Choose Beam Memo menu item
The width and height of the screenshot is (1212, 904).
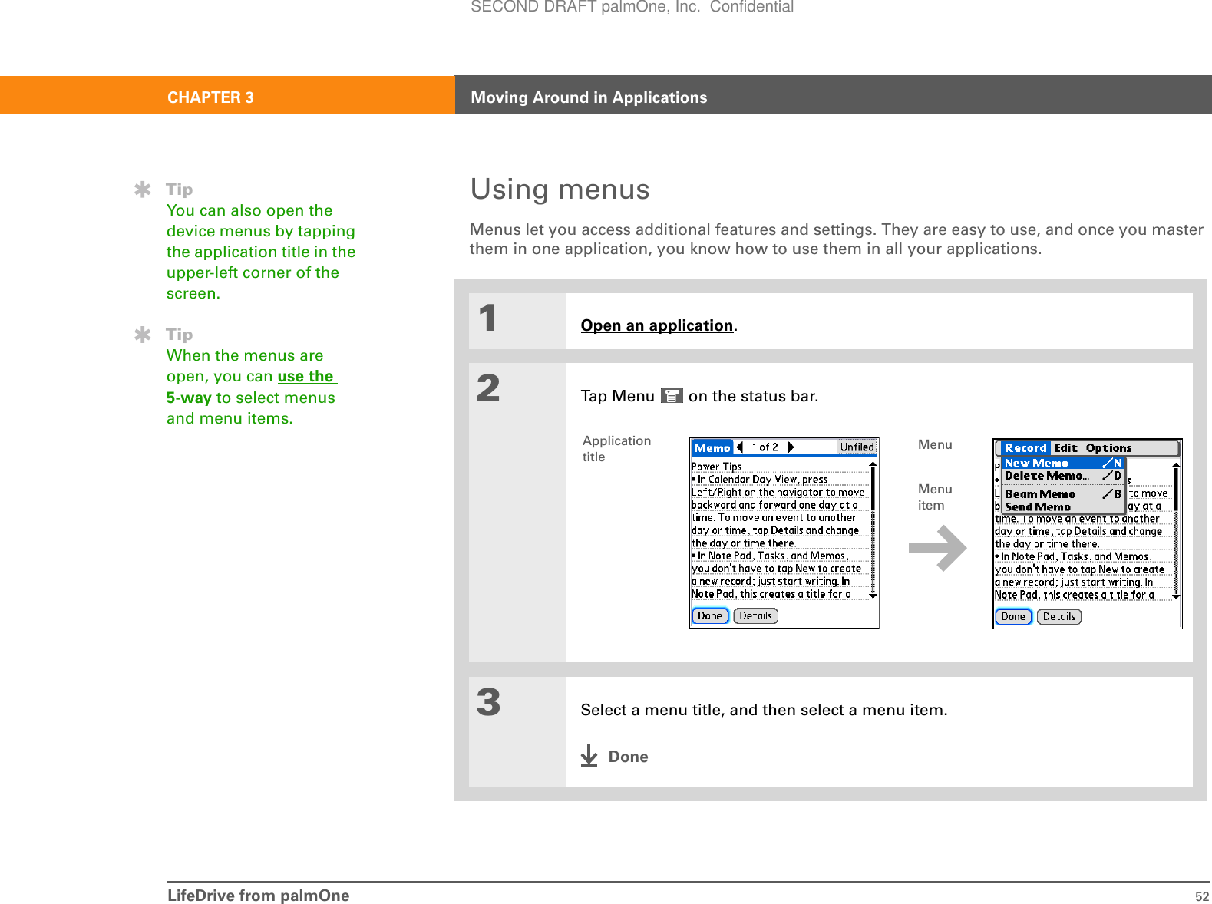click(x=1063, y=494)
